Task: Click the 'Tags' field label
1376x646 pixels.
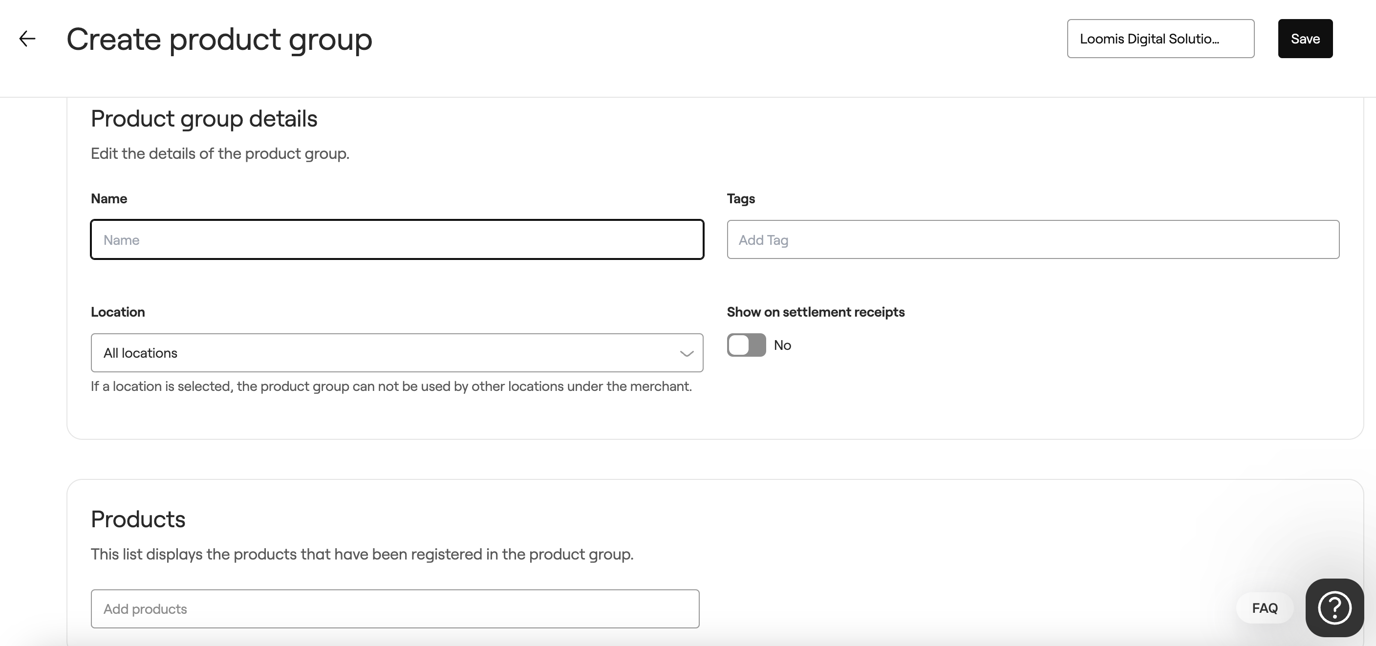Action: [x=741, y=199]
